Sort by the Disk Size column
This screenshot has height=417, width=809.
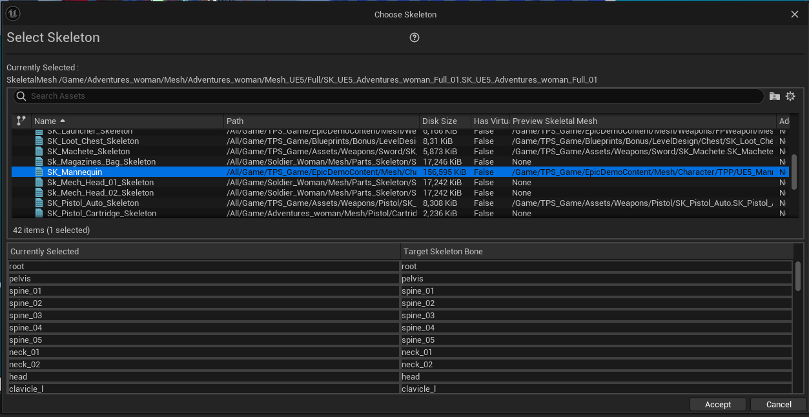pyautogui.click(x=439, y=121)
